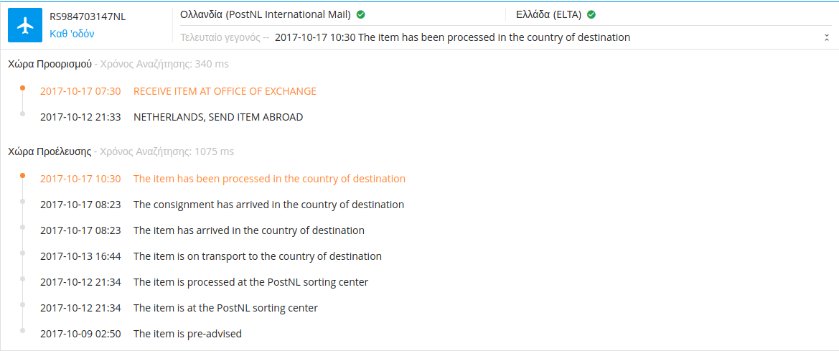
Task: Click timeline dot for item at PostNL sorting center
Action: pos(23,305)
